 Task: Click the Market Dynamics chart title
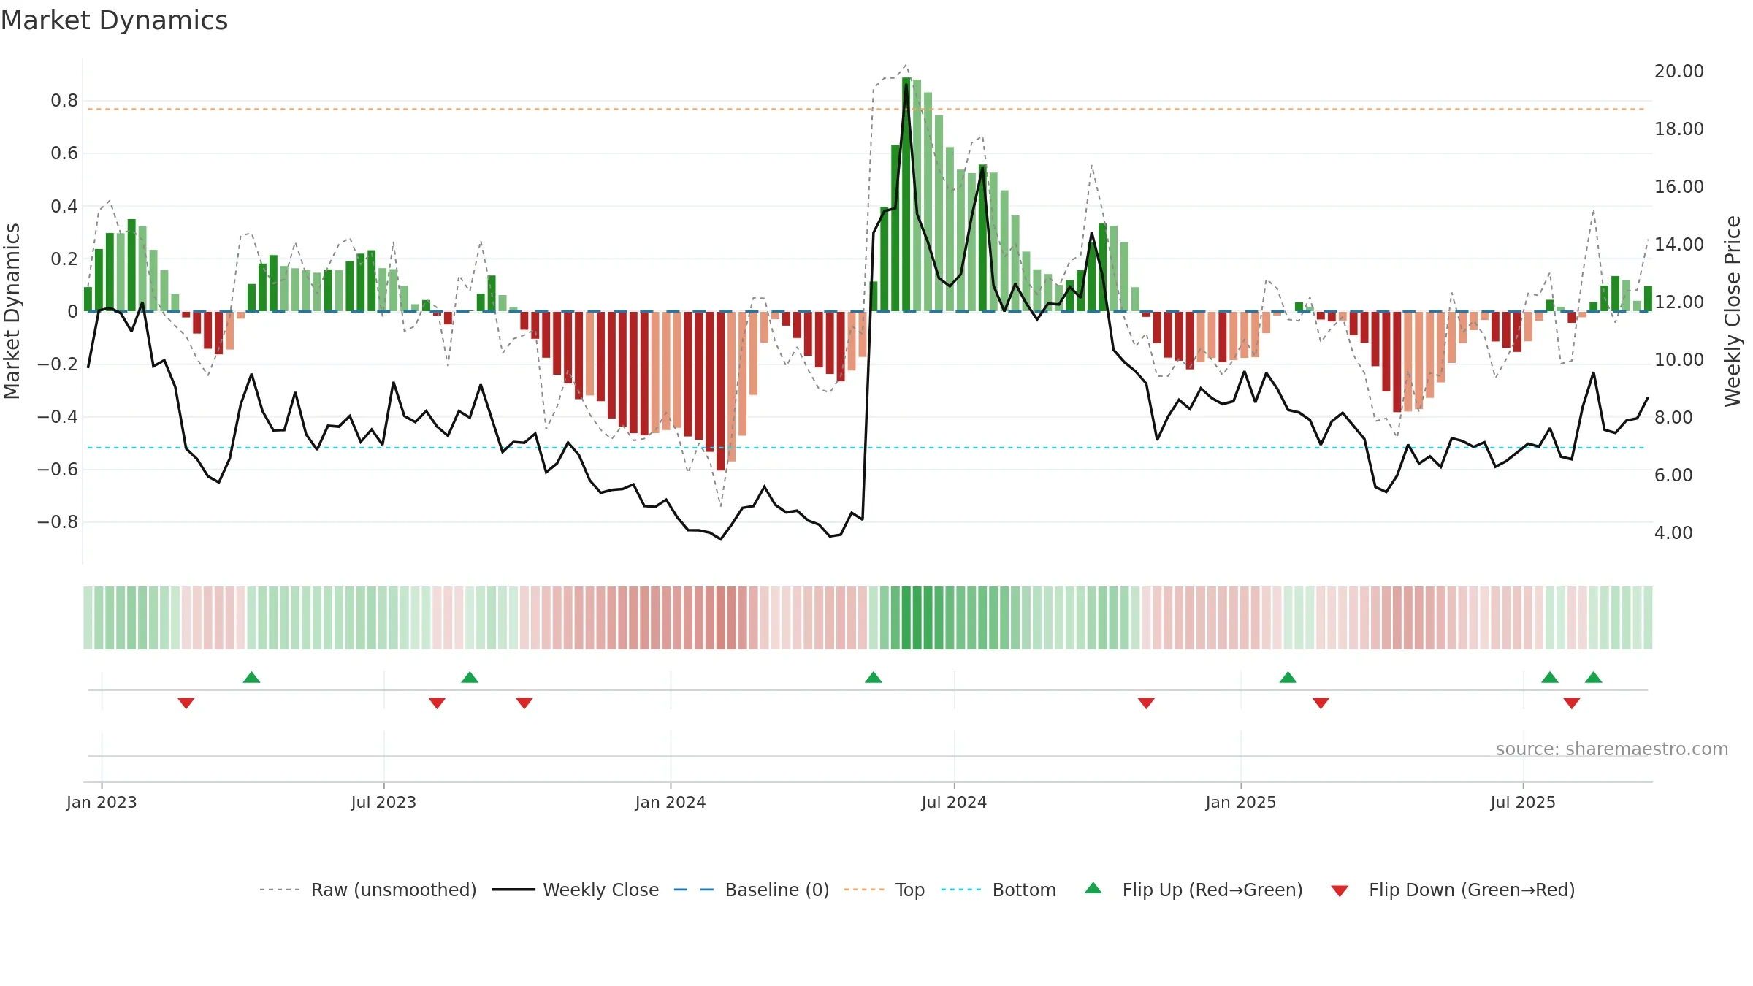pos(114,20)
